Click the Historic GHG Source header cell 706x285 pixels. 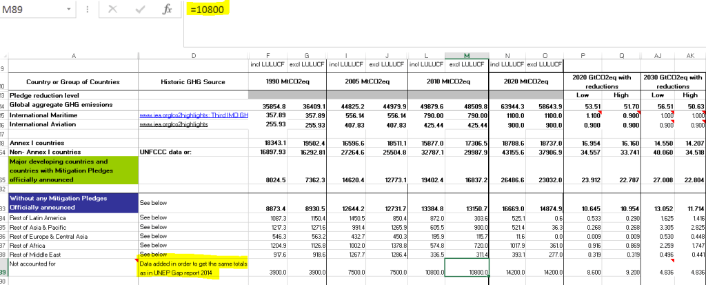click(192, 81)
